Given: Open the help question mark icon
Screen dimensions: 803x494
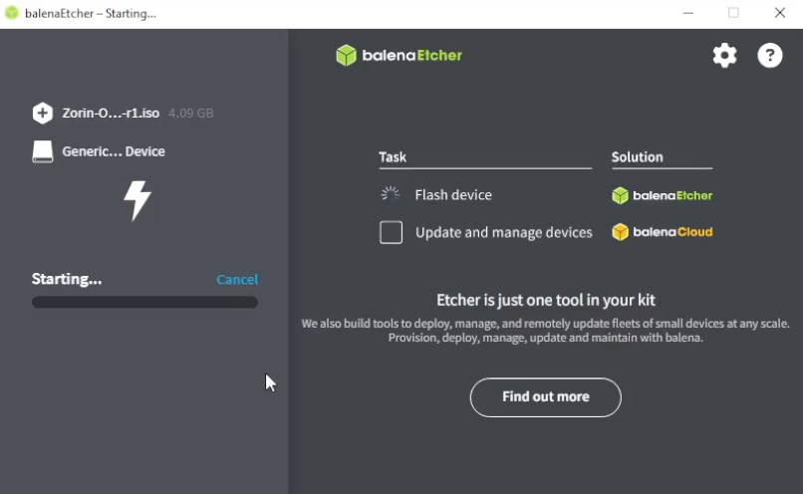Looking at the screenshot, I should coord(770,56).
